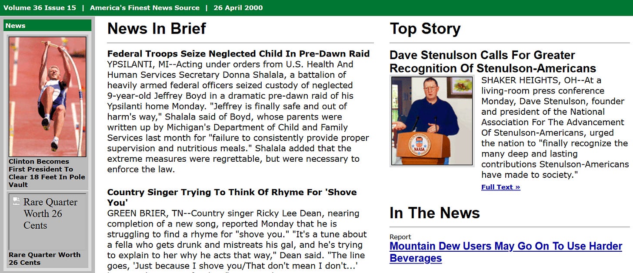633x273 pixels.
Task: Click the 26 April 2000 date in the header
Action: pyautogui.click(x=238, y=8)
